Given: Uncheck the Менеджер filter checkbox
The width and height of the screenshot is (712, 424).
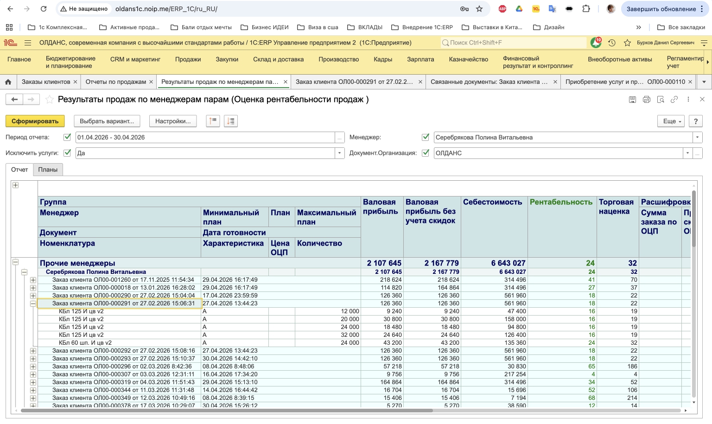Looking at the screenshot, I should click(x=426, y=137).
